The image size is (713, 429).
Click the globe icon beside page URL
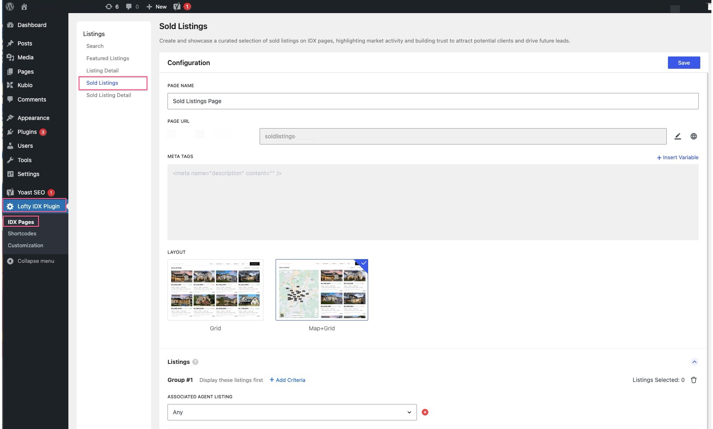point(694,136)
